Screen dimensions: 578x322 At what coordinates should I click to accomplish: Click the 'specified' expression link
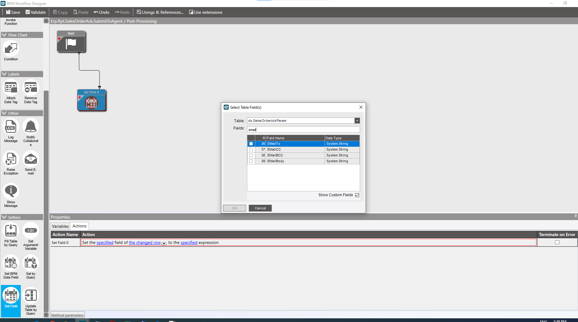coord(189,242)
